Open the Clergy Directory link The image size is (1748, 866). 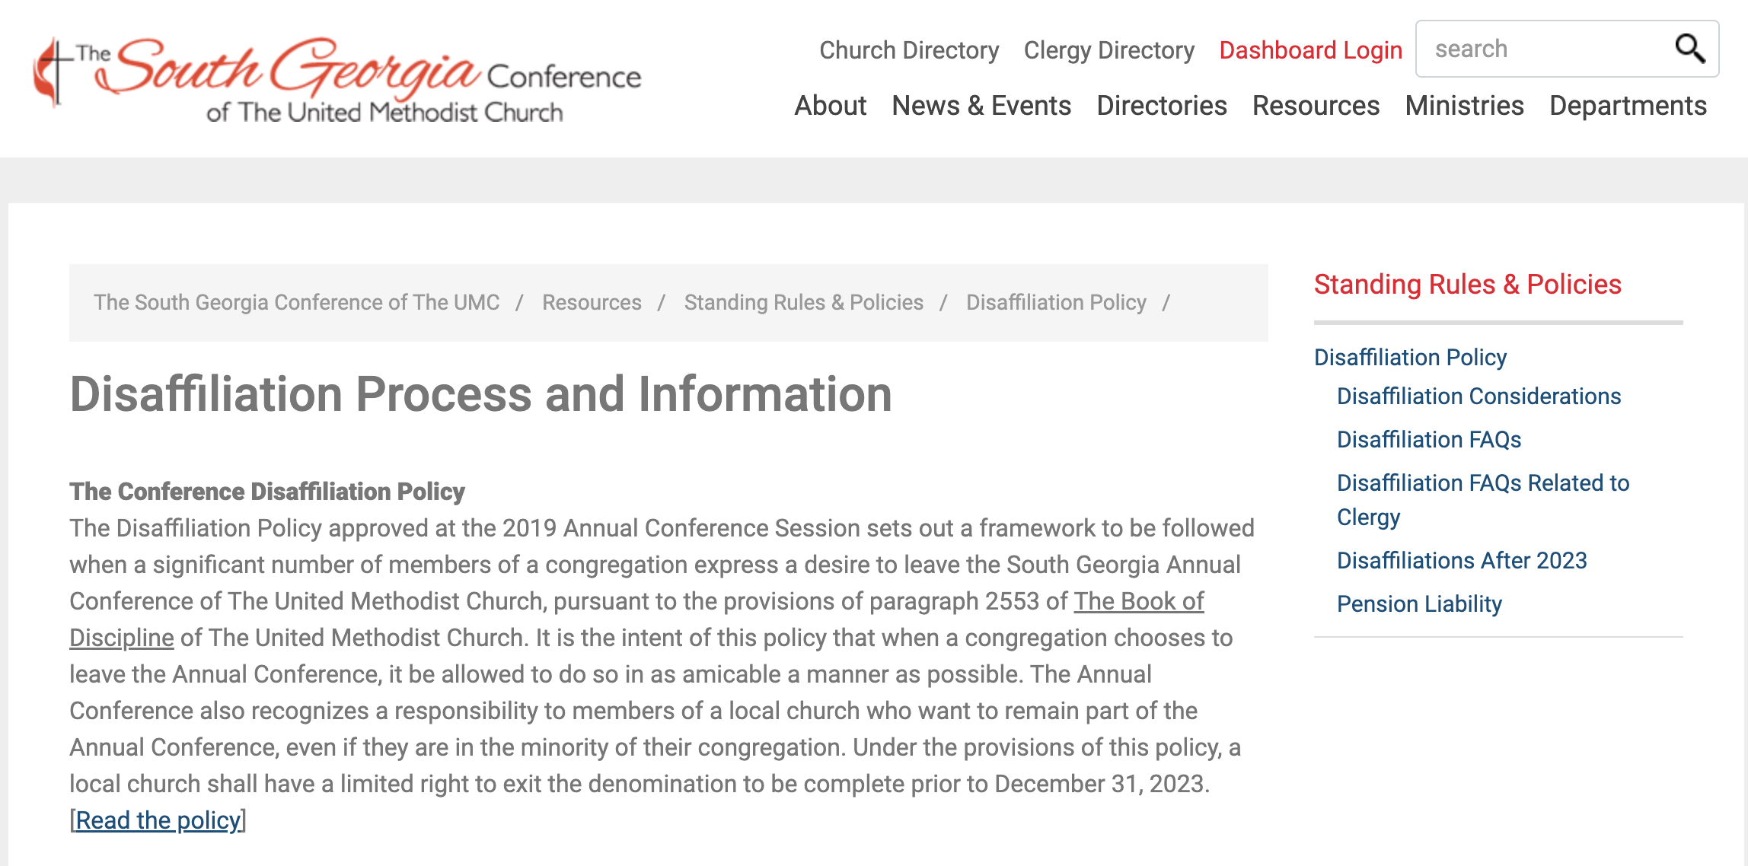pyautogui.click(x=1108, y=50)
